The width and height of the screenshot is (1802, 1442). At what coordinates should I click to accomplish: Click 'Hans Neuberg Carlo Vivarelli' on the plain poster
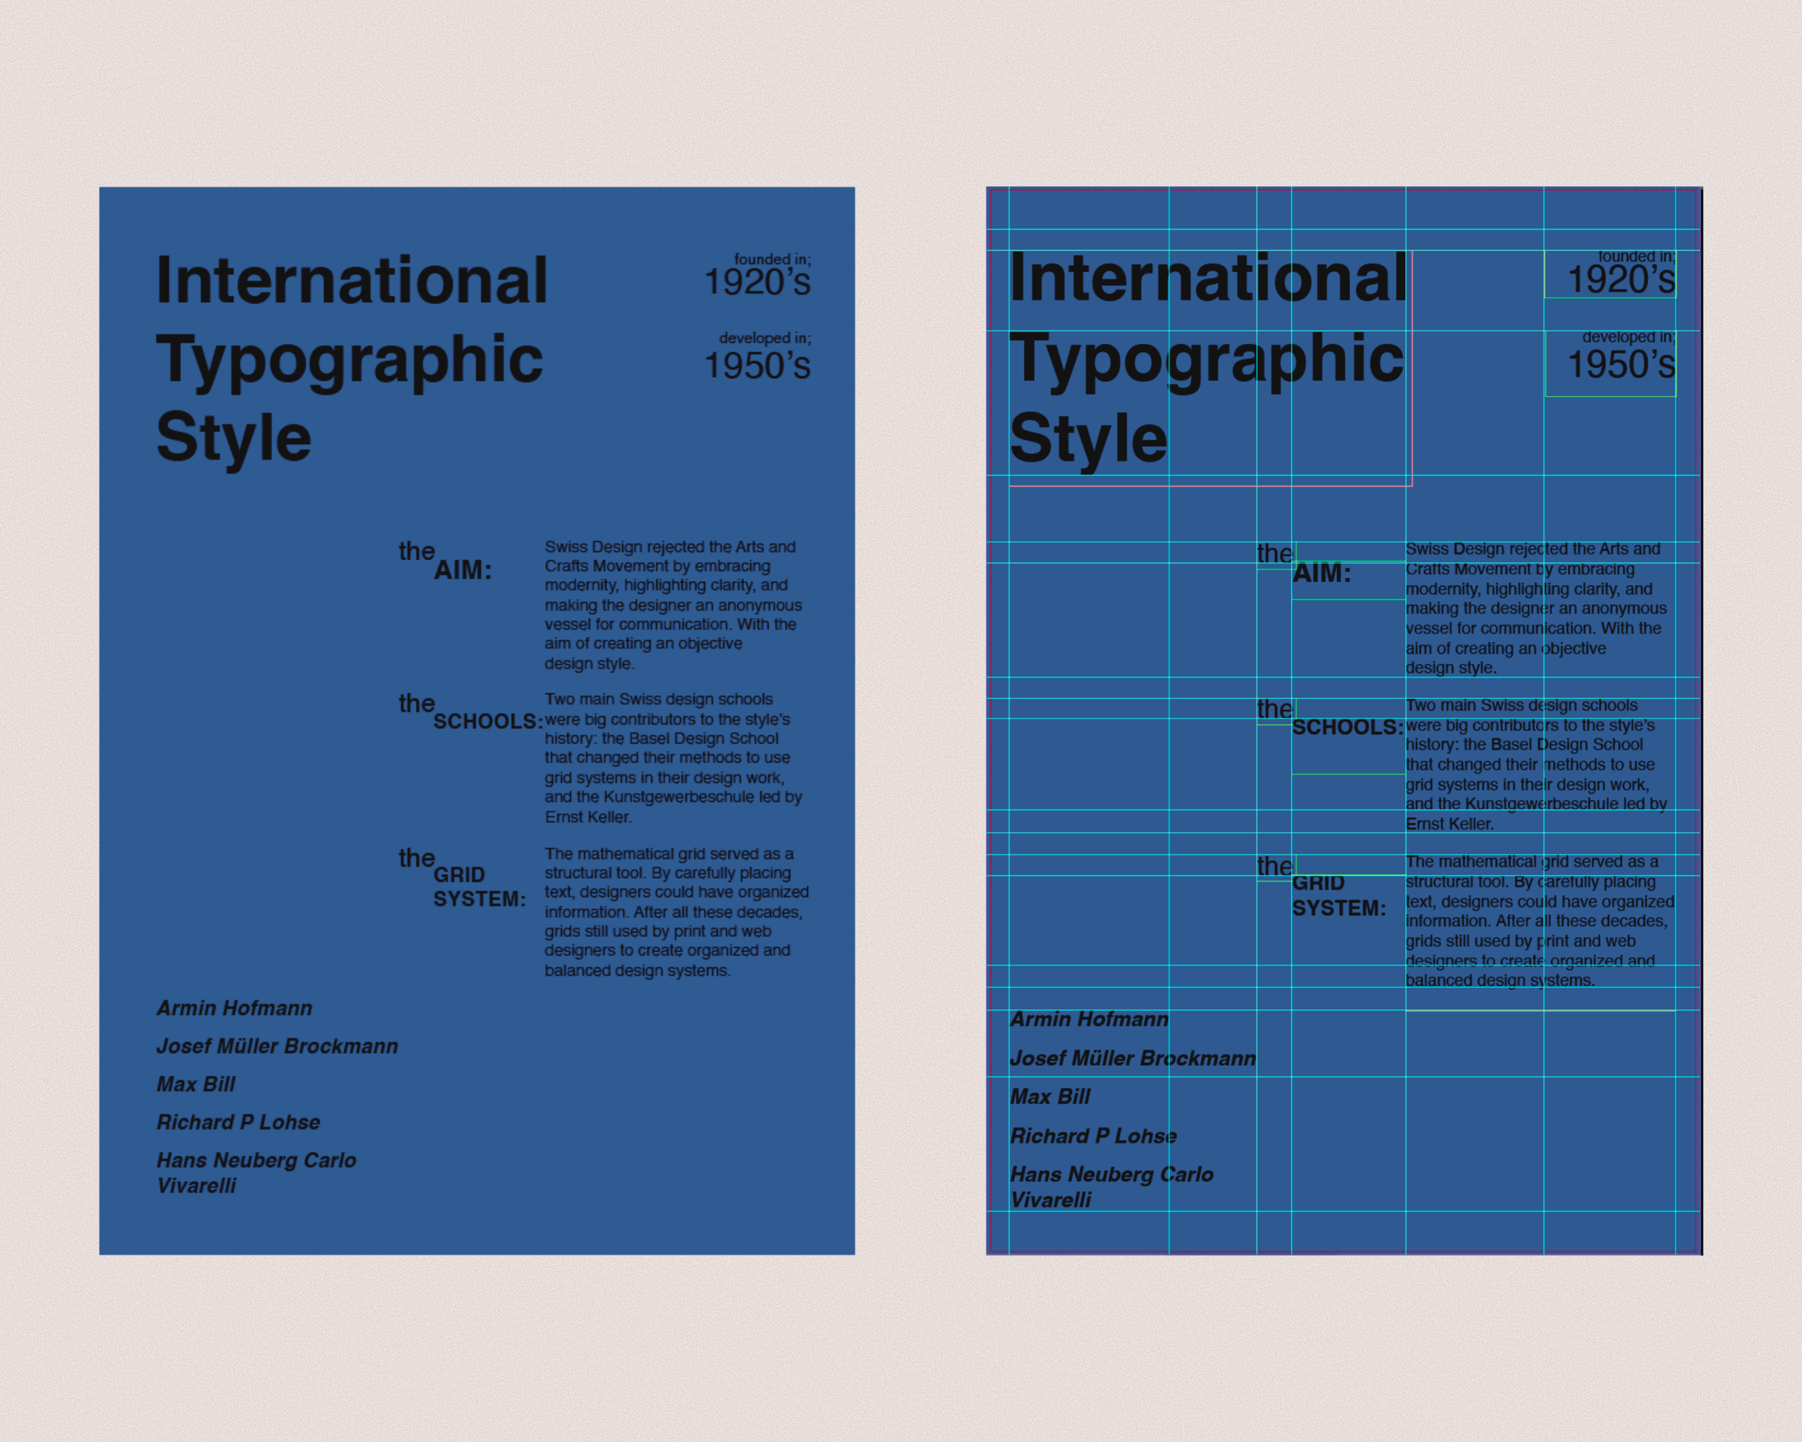[x=257, y=1173]
